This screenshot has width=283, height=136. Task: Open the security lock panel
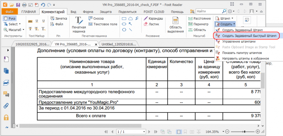[x=6, y=117]
